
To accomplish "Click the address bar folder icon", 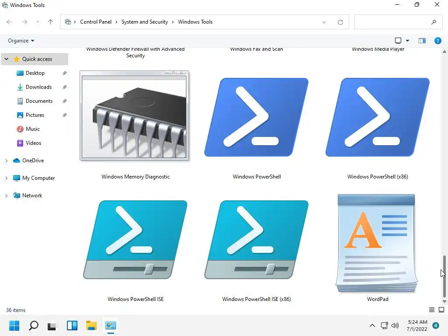I will (x=68, y=22).
